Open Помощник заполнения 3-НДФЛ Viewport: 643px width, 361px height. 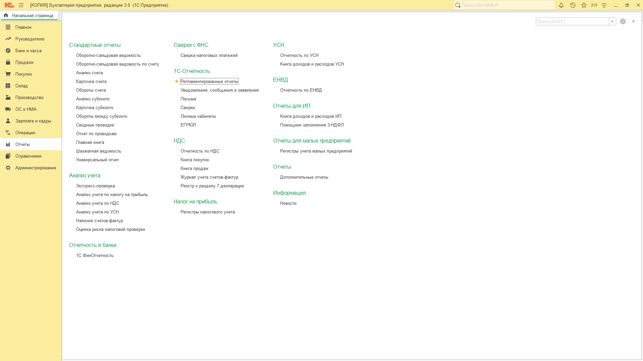312,125
